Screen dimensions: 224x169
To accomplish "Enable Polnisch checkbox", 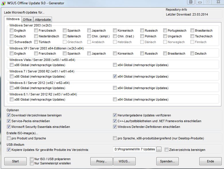I will [x=142, y=36].
